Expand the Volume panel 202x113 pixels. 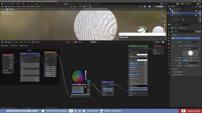pos(175,69)
